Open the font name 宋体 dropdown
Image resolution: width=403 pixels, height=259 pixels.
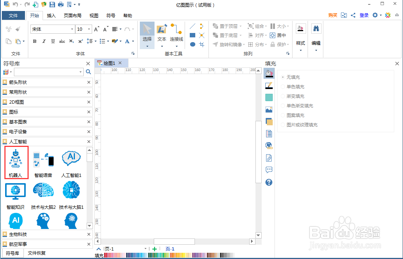click(72, 29)
